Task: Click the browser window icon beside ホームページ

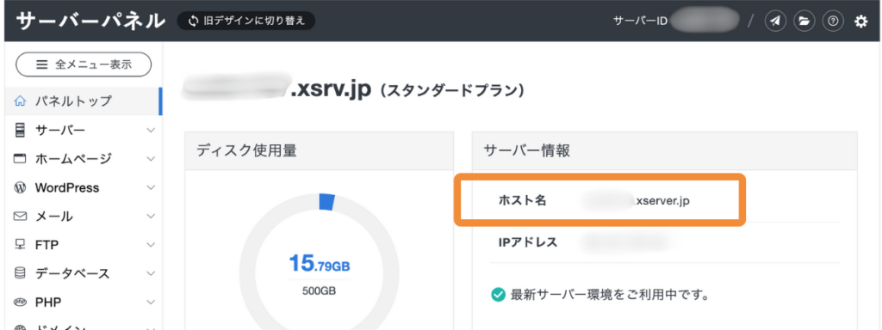Action: coord(21,159)
